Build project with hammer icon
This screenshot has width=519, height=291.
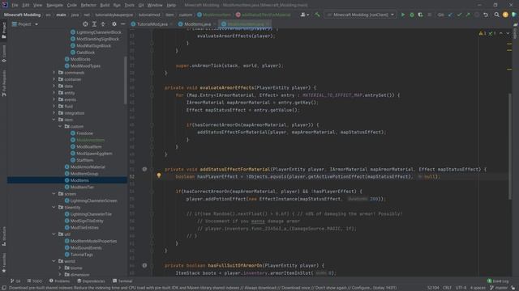(317, 15)
